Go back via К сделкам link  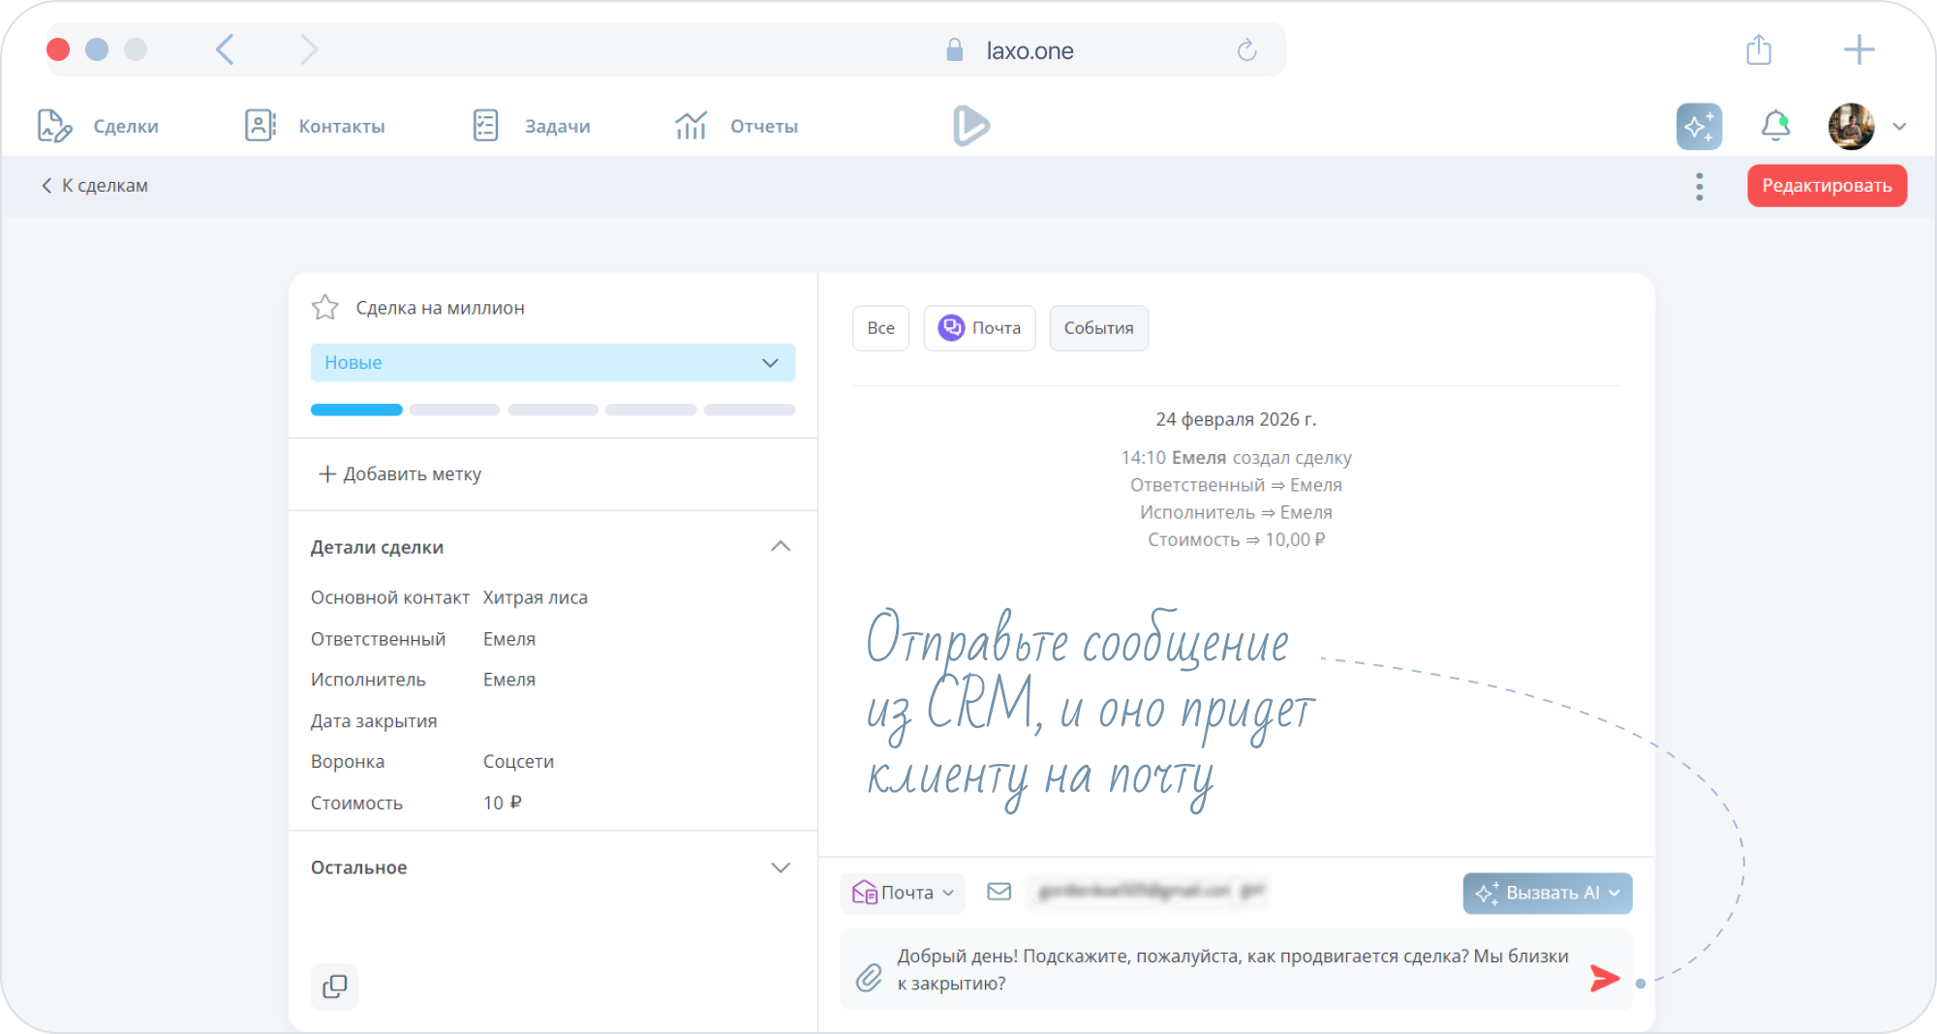click(x=95, y=186)
